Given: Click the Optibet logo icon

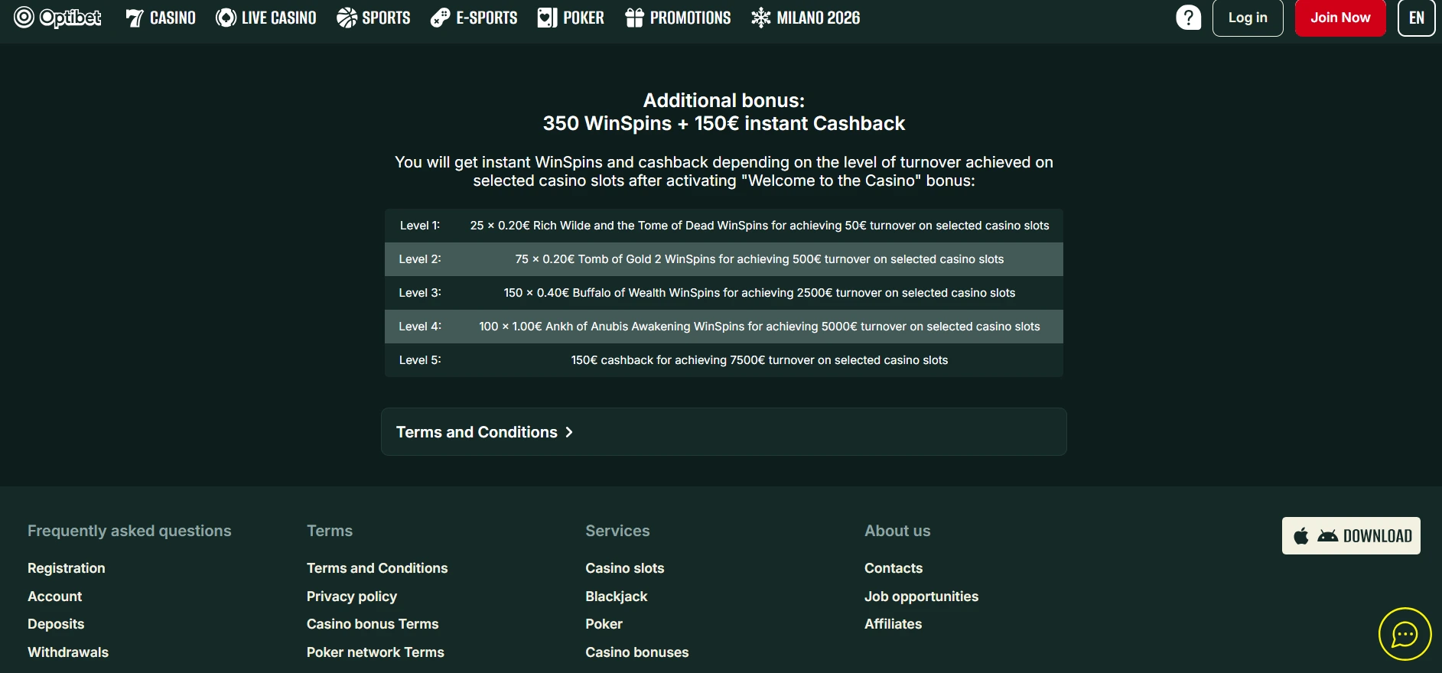Looking at the screenshot, I should pyautogui.click(x=24, y=17).
